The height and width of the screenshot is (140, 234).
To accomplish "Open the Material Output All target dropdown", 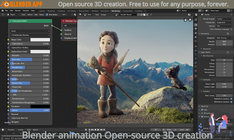I will point(70,26).
